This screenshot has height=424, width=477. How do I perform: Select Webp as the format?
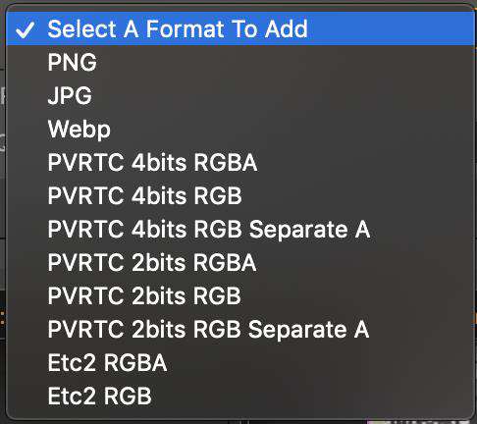[x=240, y=129]
